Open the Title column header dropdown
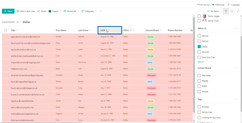The width and height of the screenshot is (242, 123). click(17, 30)
